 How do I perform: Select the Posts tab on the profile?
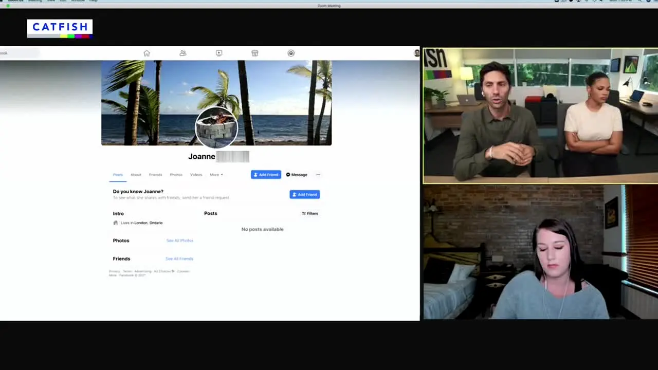(118, 175)
